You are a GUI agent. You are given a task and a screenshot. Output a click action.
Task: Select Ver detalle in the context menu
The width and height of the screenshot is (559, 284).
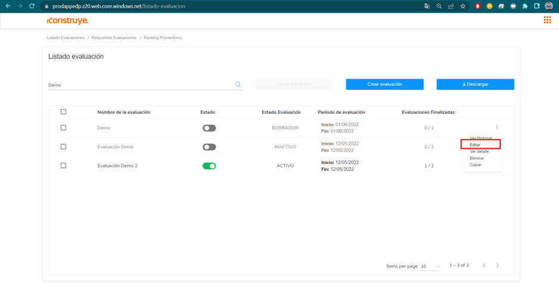click(479, 151)
